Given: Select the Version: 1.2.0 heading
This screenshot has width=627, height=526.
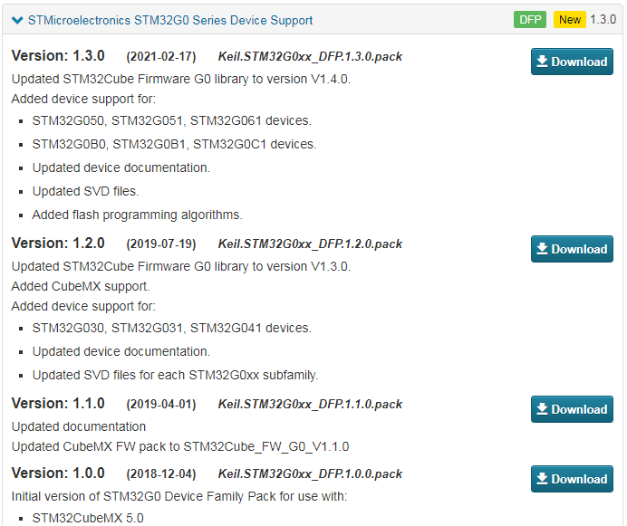Looking at the screenshot, I should point(58,244).
